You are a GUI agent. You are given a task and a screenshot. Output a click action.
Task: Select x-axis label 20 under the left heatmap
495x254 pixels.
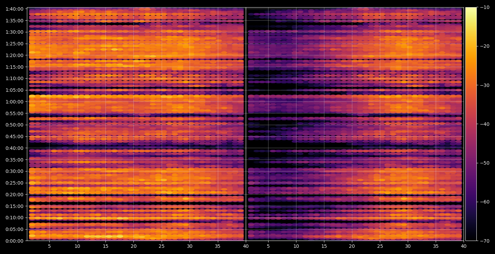tap(133, 246)
